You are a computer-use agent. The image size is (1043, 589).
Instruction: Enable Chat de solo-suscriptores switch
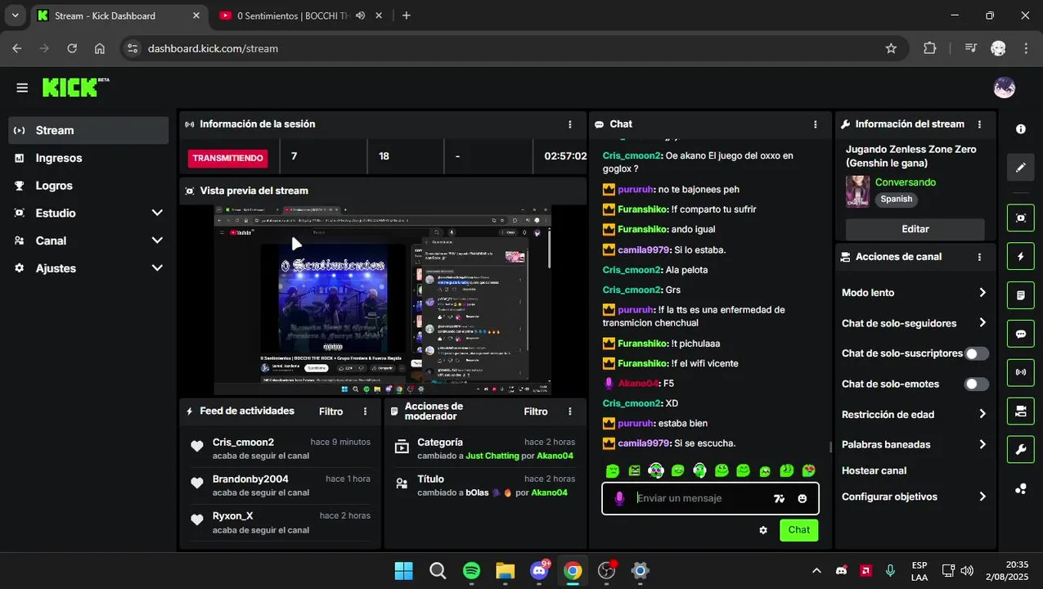pos(977,353)
